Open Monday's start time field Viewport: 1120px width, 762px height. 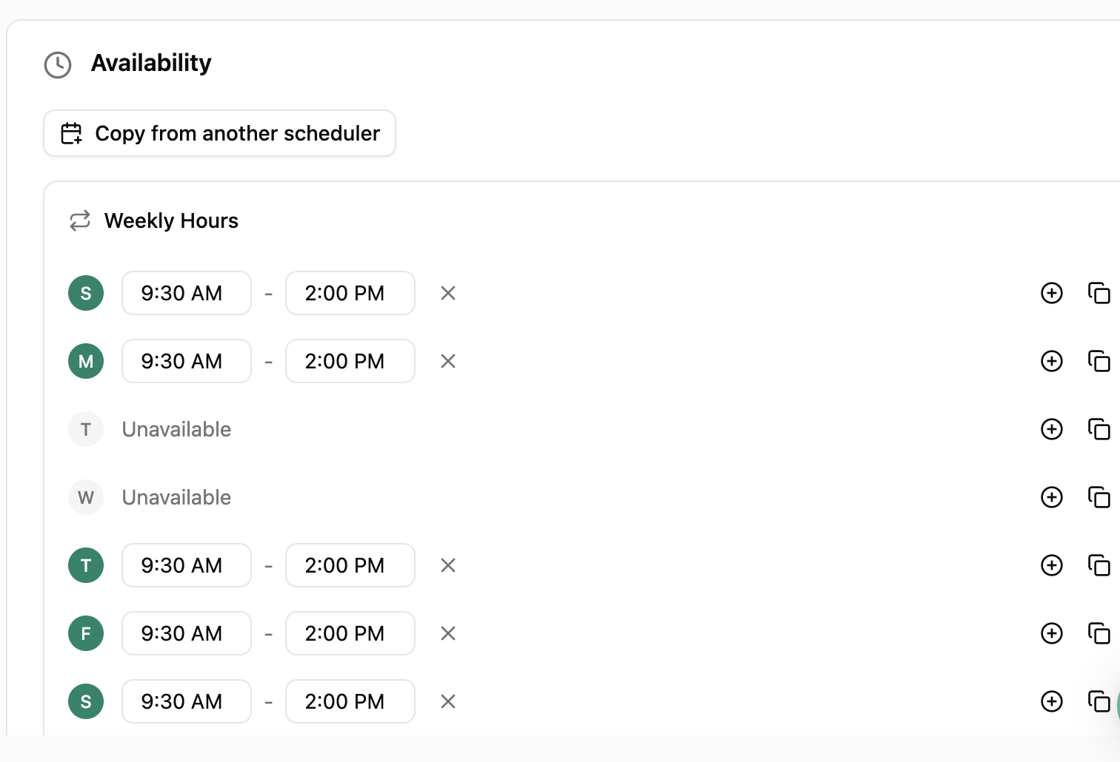[x=186, y=361]
